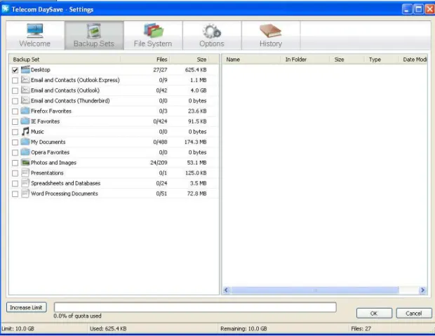Check Word Processing Documents checkbox
This screenshot has height=336, width=435.
pyautogui.click(x=15, y=194)
